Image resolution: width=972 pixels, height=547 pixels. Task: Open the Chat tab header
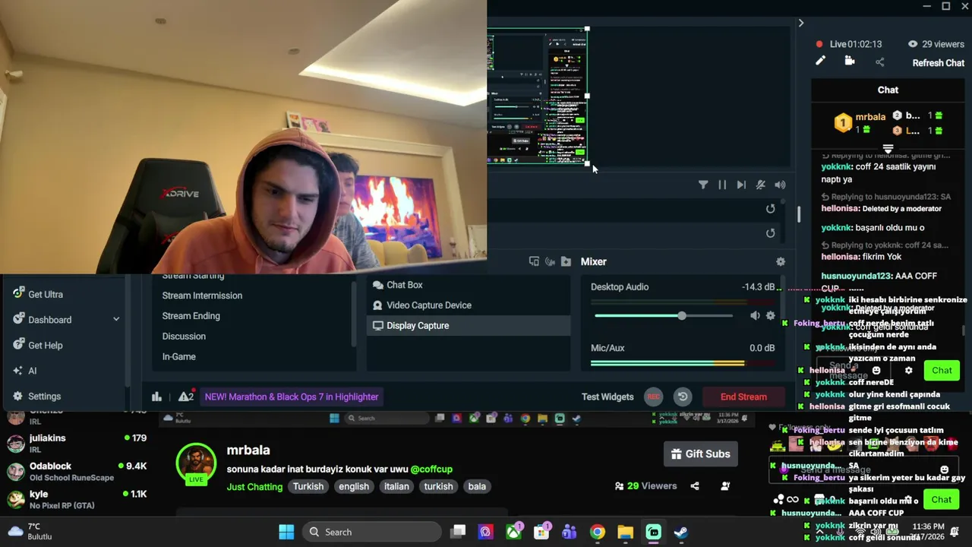point(888,90)
